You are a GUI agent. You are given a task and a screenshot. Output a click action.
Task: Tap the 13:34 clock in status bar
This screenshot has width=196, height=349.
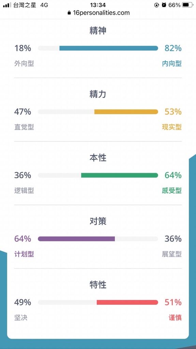click(x=98, y=5)
